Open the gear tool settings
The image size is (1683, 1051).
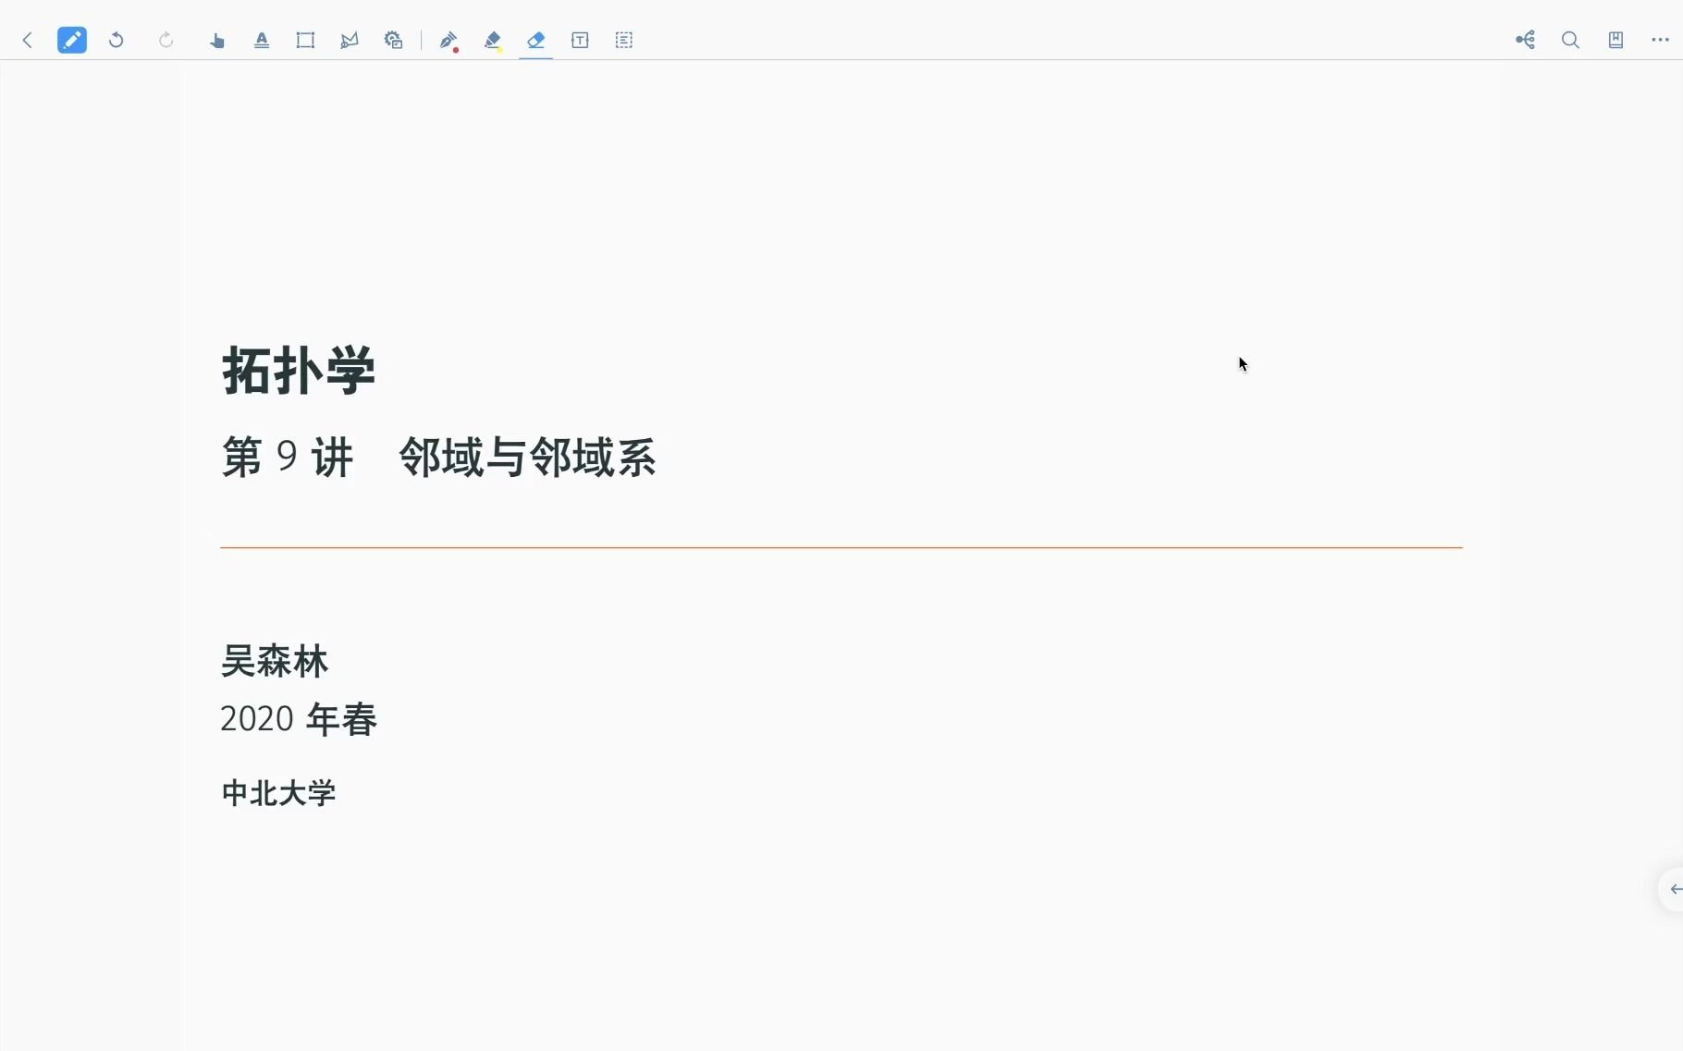pyautogui.click(x=394, y=40)
